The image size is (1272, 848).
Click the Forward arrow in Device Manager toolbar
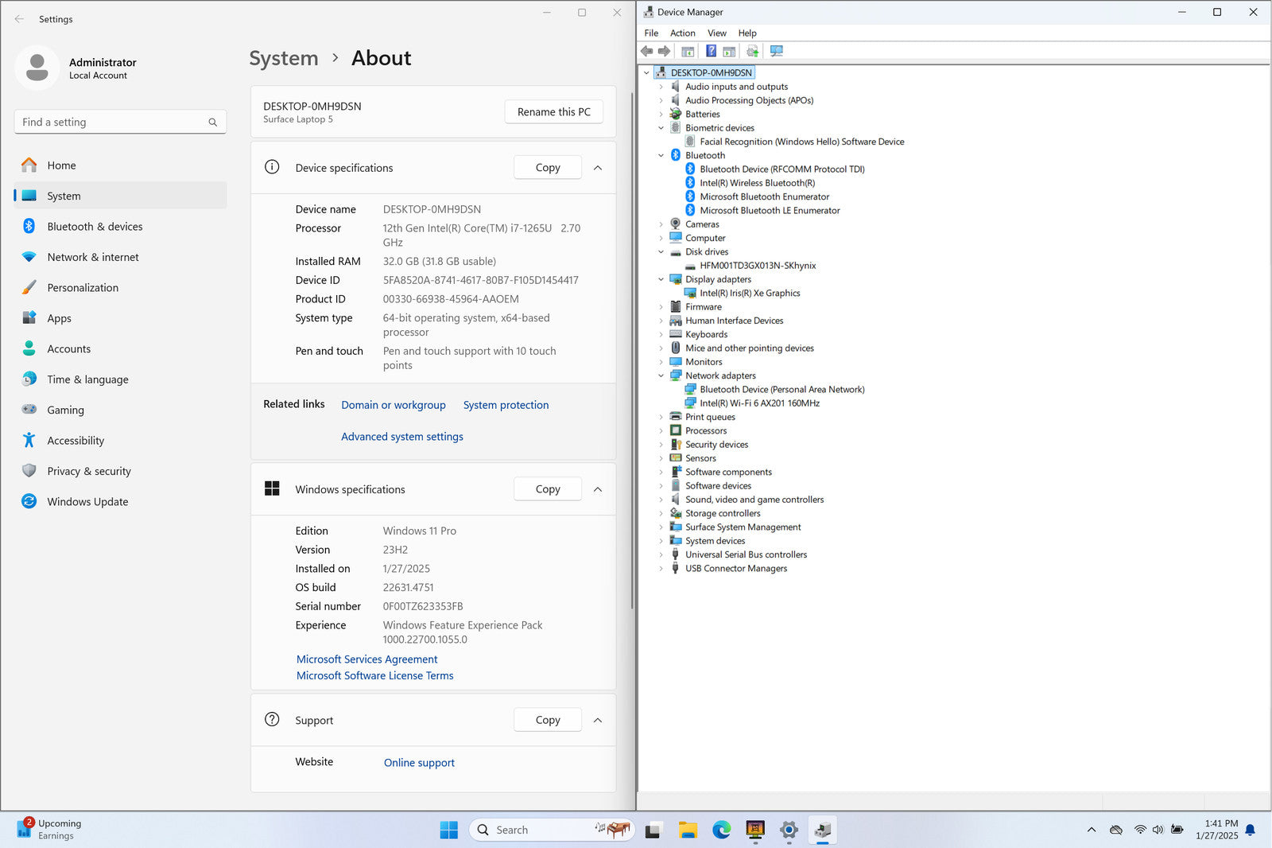[665, 51]
